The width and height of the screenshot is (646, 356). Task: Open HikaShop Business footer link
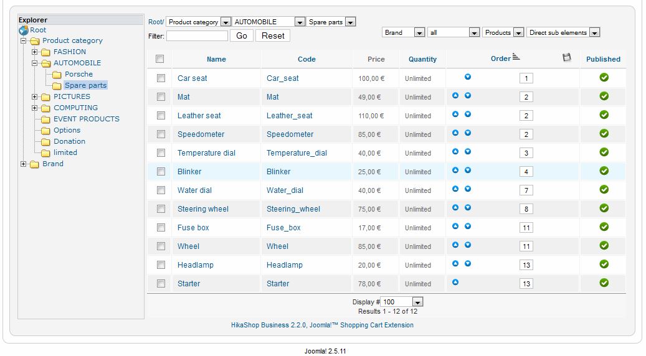322,325
